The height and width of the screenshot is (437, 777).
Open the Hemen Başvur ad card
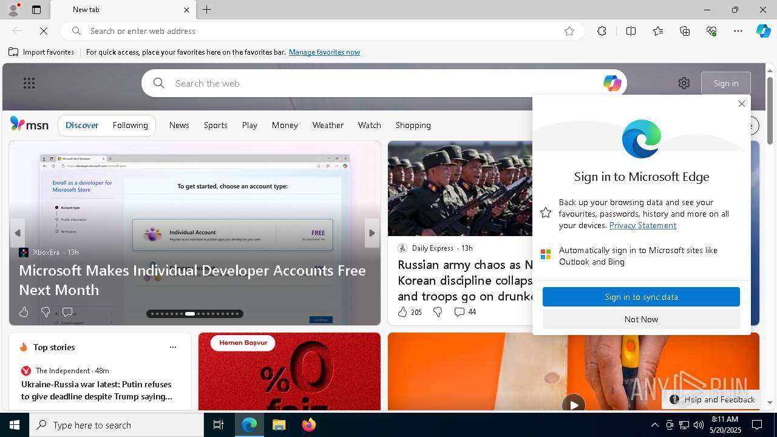click(x=290, y=371)
